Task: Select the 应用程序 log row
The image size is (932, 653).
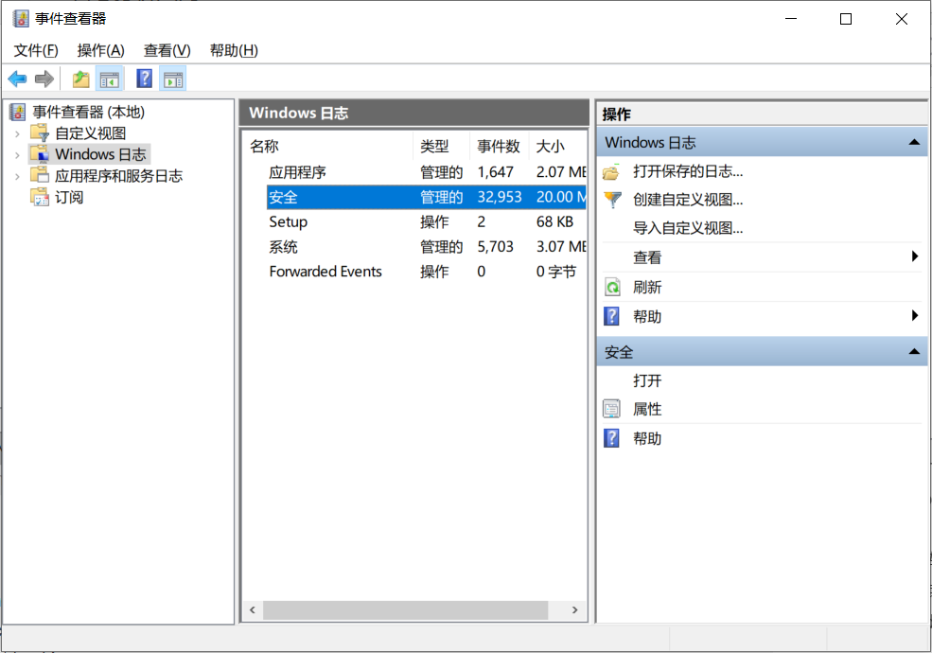Action: point(426,172)
